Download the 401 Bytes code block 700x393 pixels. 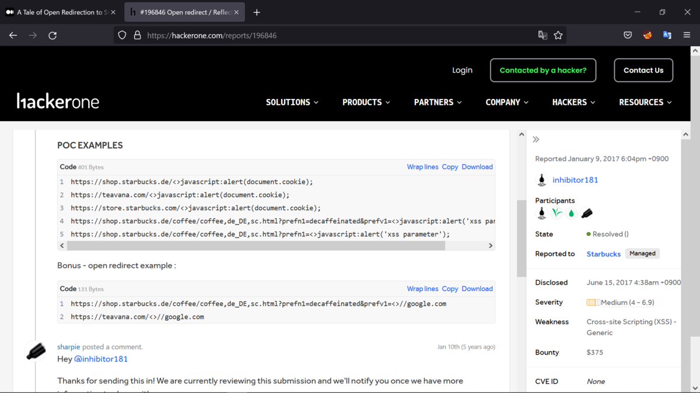point(477,167)
